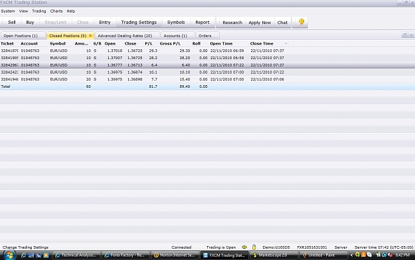The width and height of the screenshot is (415, 260).
Task: Click the yellow lock icon in status bar
Action: [x=254, y=247]
